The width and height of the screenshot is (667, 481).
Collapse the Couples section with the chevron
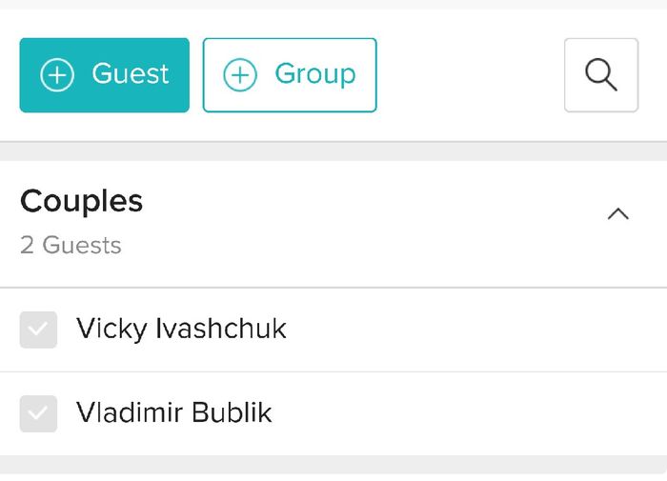pos(618,213)
